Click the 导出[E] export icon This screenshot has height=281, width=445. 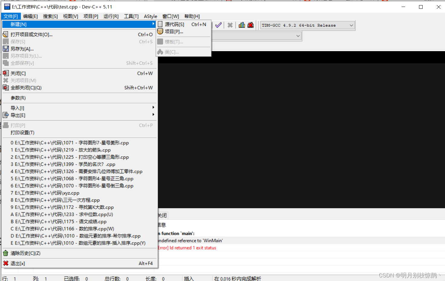5,115
